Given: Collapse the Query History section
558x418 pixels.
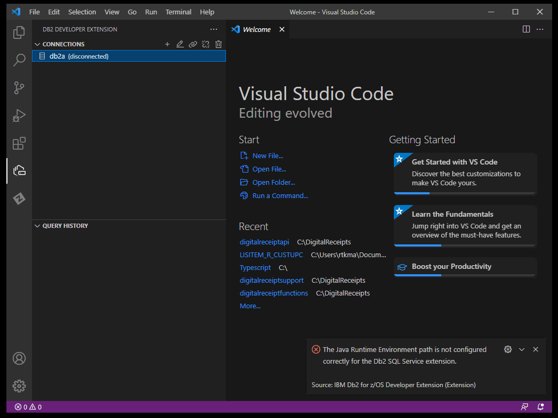Looking at the screenshot, I should tap(37, 226).
